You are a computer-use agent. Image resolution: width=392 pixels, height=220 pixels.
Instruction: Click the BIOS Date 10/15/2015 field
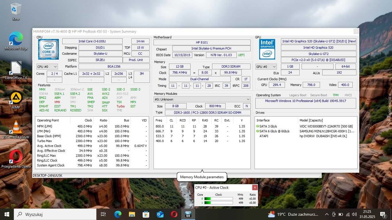pyautogui.click(x=182, y=55)
